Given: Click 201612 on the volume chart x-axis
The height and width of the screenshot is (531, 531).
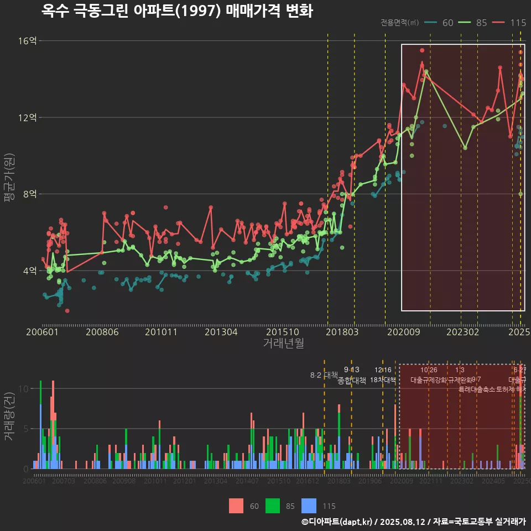Looking at the screenshot, I should tap(308, 481).
